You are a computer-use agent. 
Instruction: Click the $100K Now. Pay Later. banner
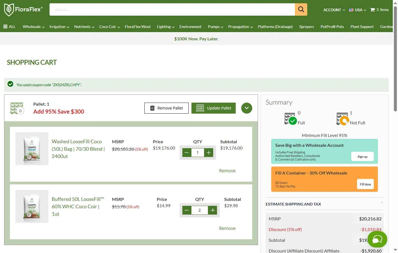point(196,39)
